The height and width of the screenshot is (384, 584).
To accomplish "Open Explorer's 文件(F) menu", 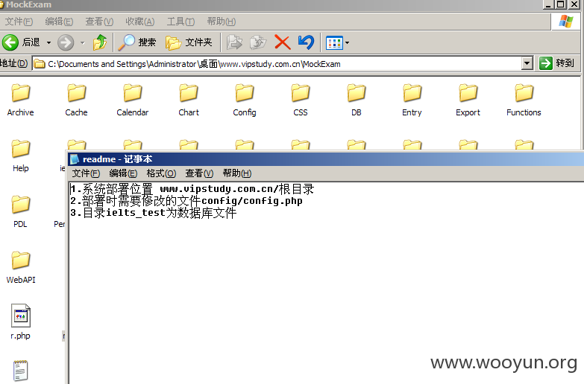I will 19,22.
